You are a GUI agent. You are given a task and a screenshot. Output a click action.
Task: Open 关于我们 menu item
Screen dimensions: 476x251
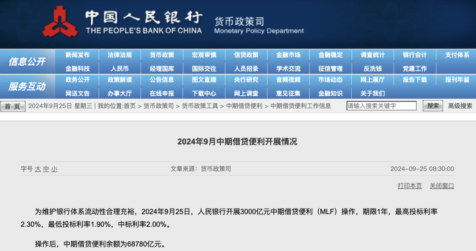(372, 94)
